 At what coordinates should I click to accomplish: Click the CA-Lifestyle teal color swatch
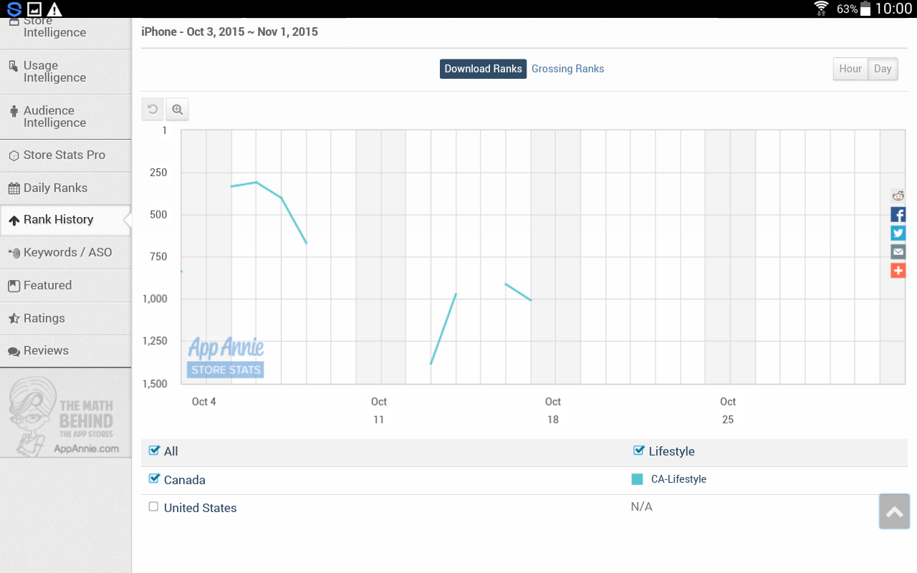tap(637, 479)
